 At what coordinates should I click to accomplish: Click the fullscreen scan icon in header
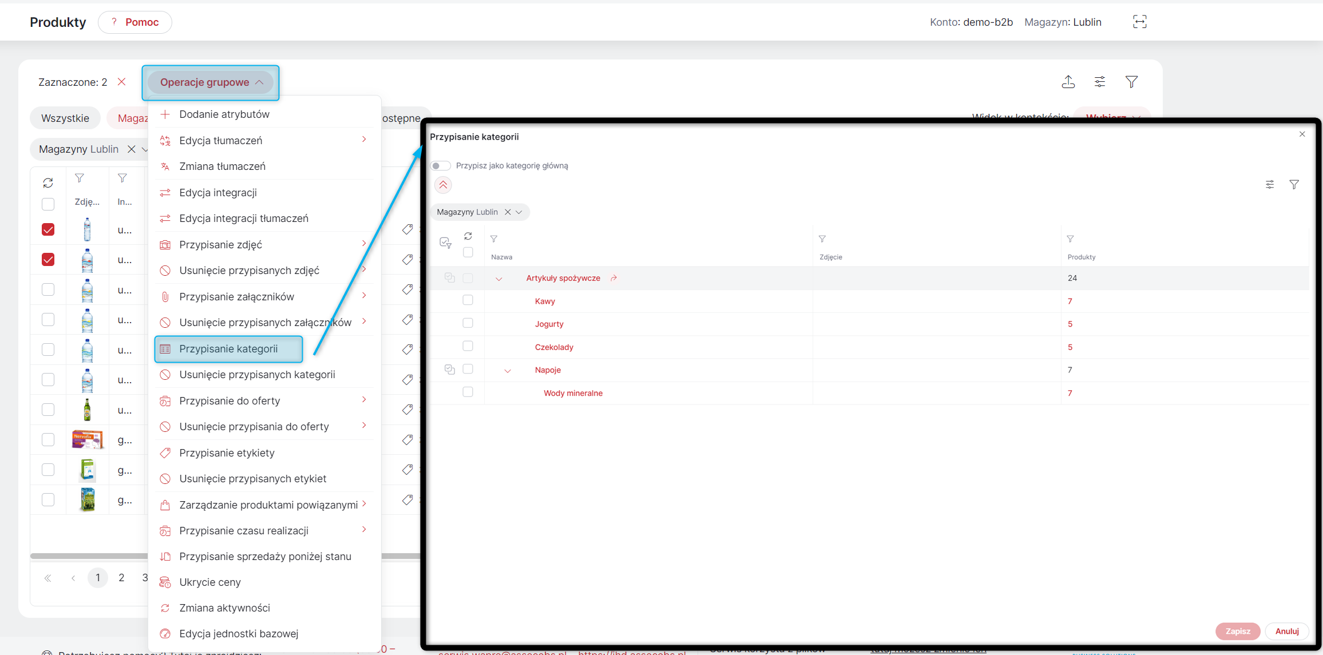(x=1139, y=22)
